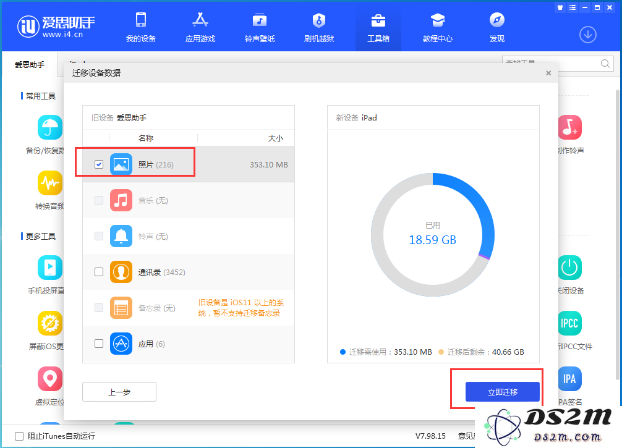Click the 关闭设备 power icon

pyautogui.click(x=570, y=268)
